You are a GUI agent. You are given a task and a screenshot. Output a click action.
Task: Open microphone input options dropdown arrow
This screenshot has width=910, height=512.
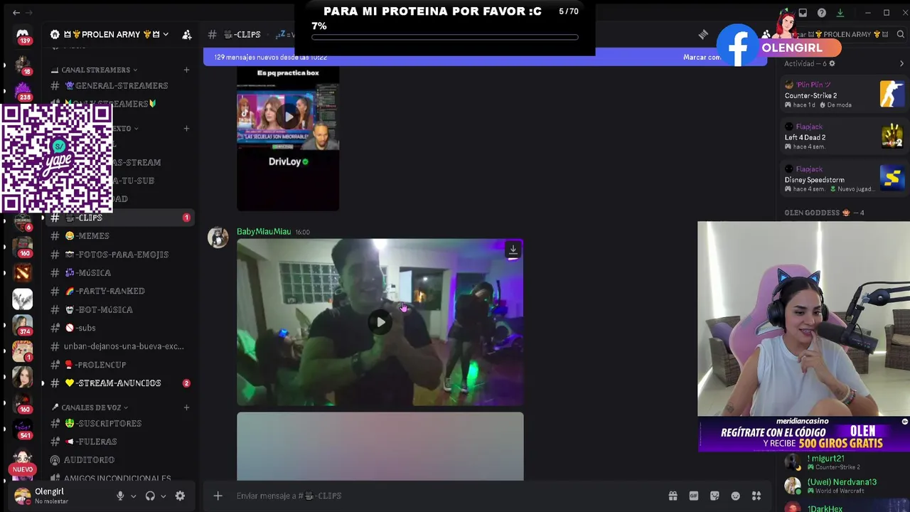click(133, 496)
